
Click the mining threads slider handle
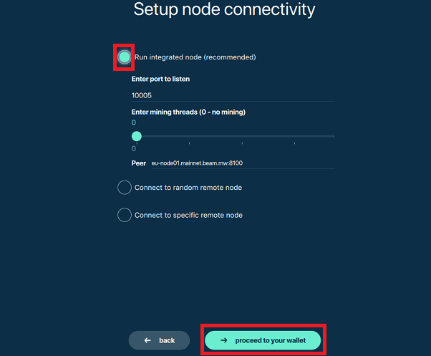pyautogui.click(x=137, y=136)
